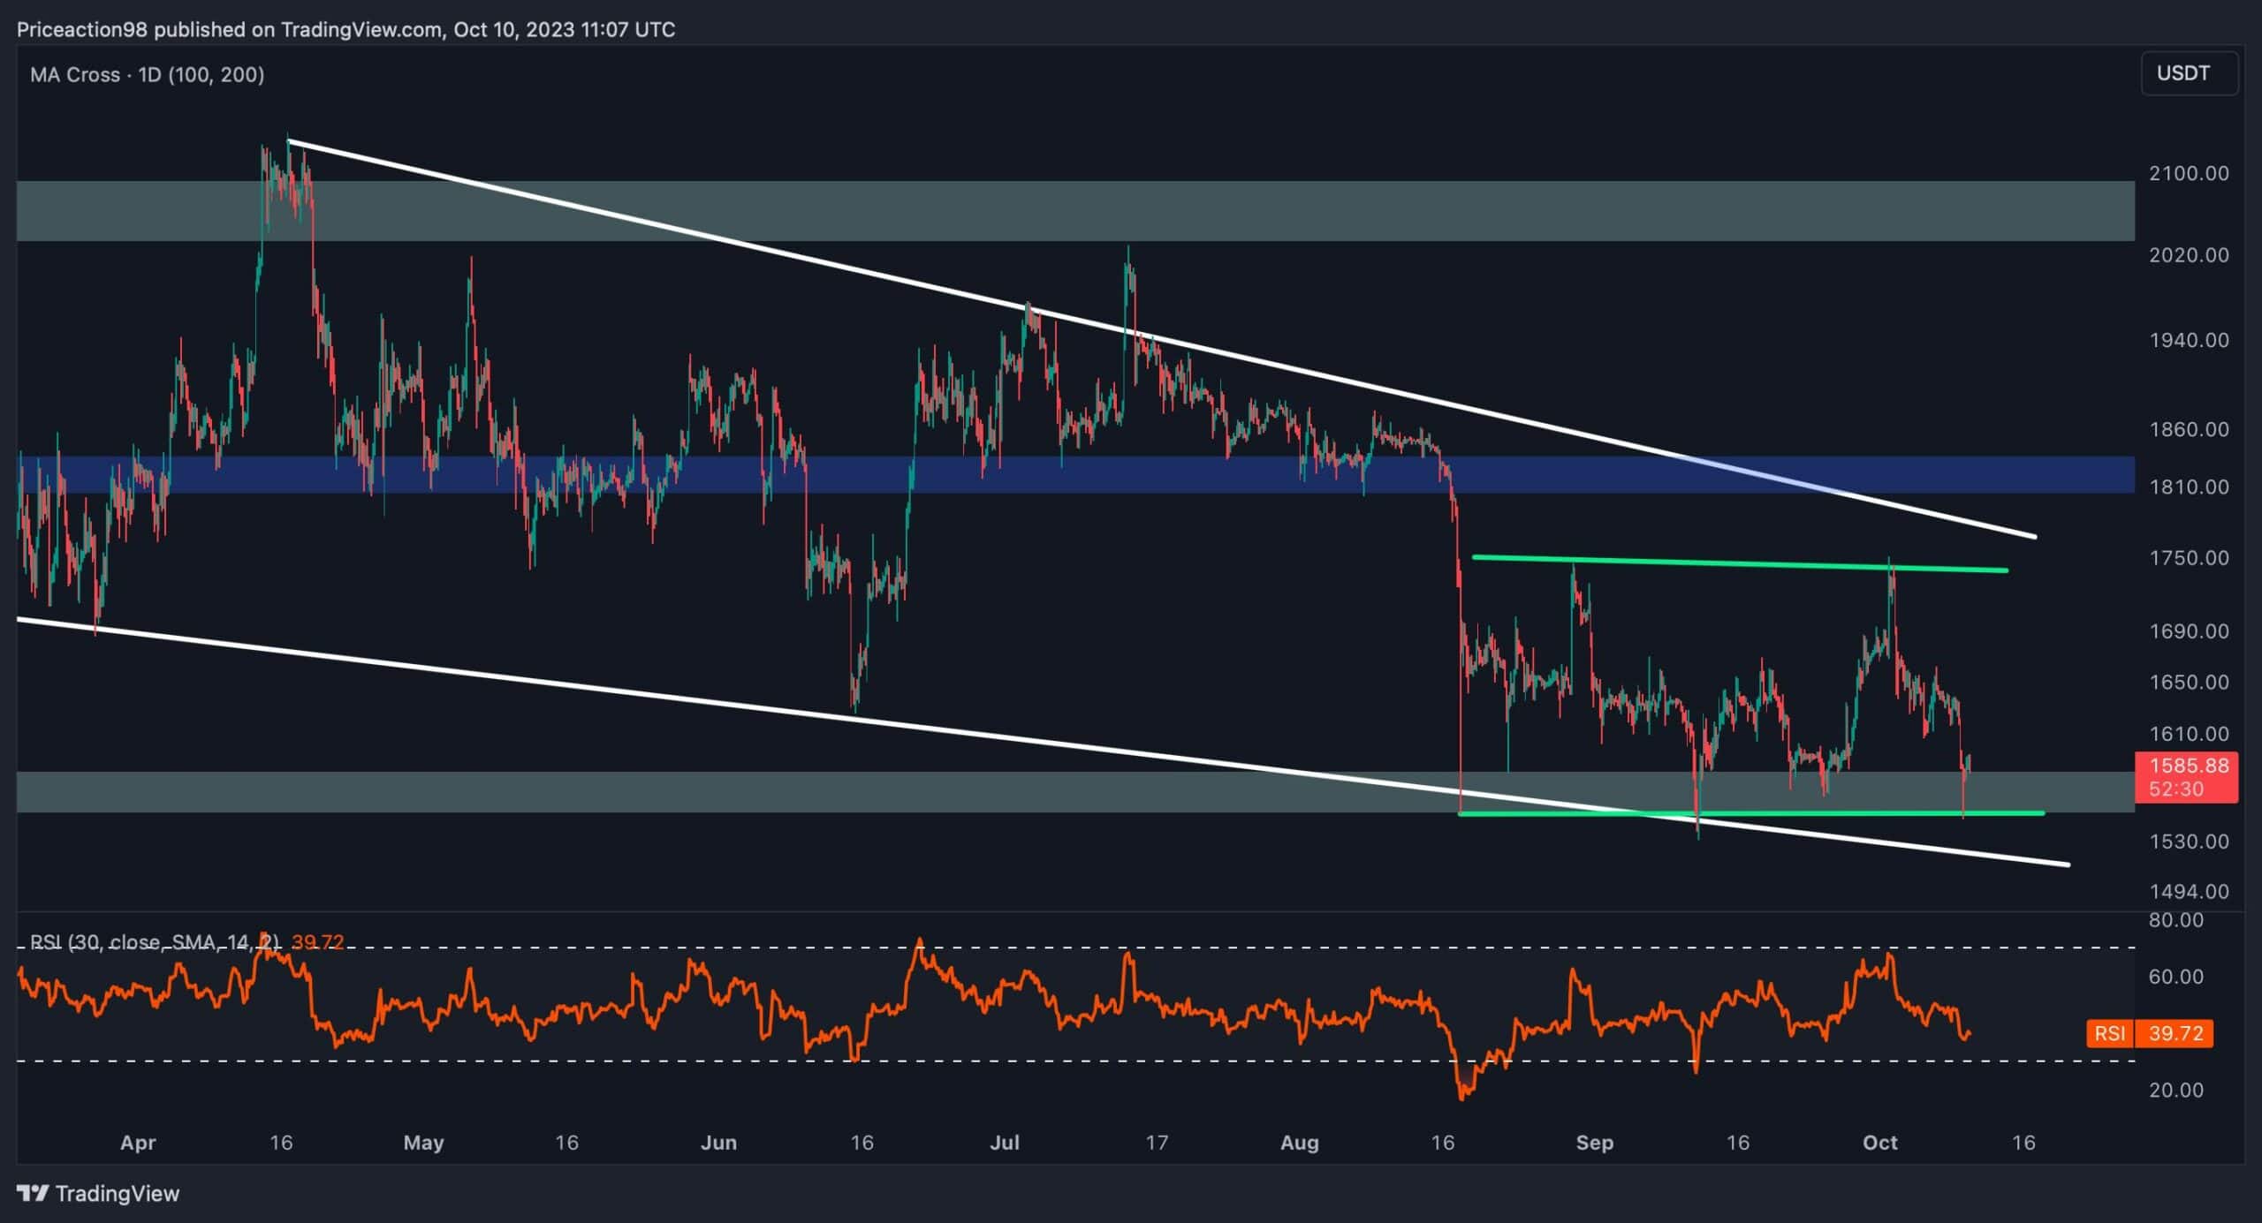Click the Oct label on time axis

click(1880, 1143)
